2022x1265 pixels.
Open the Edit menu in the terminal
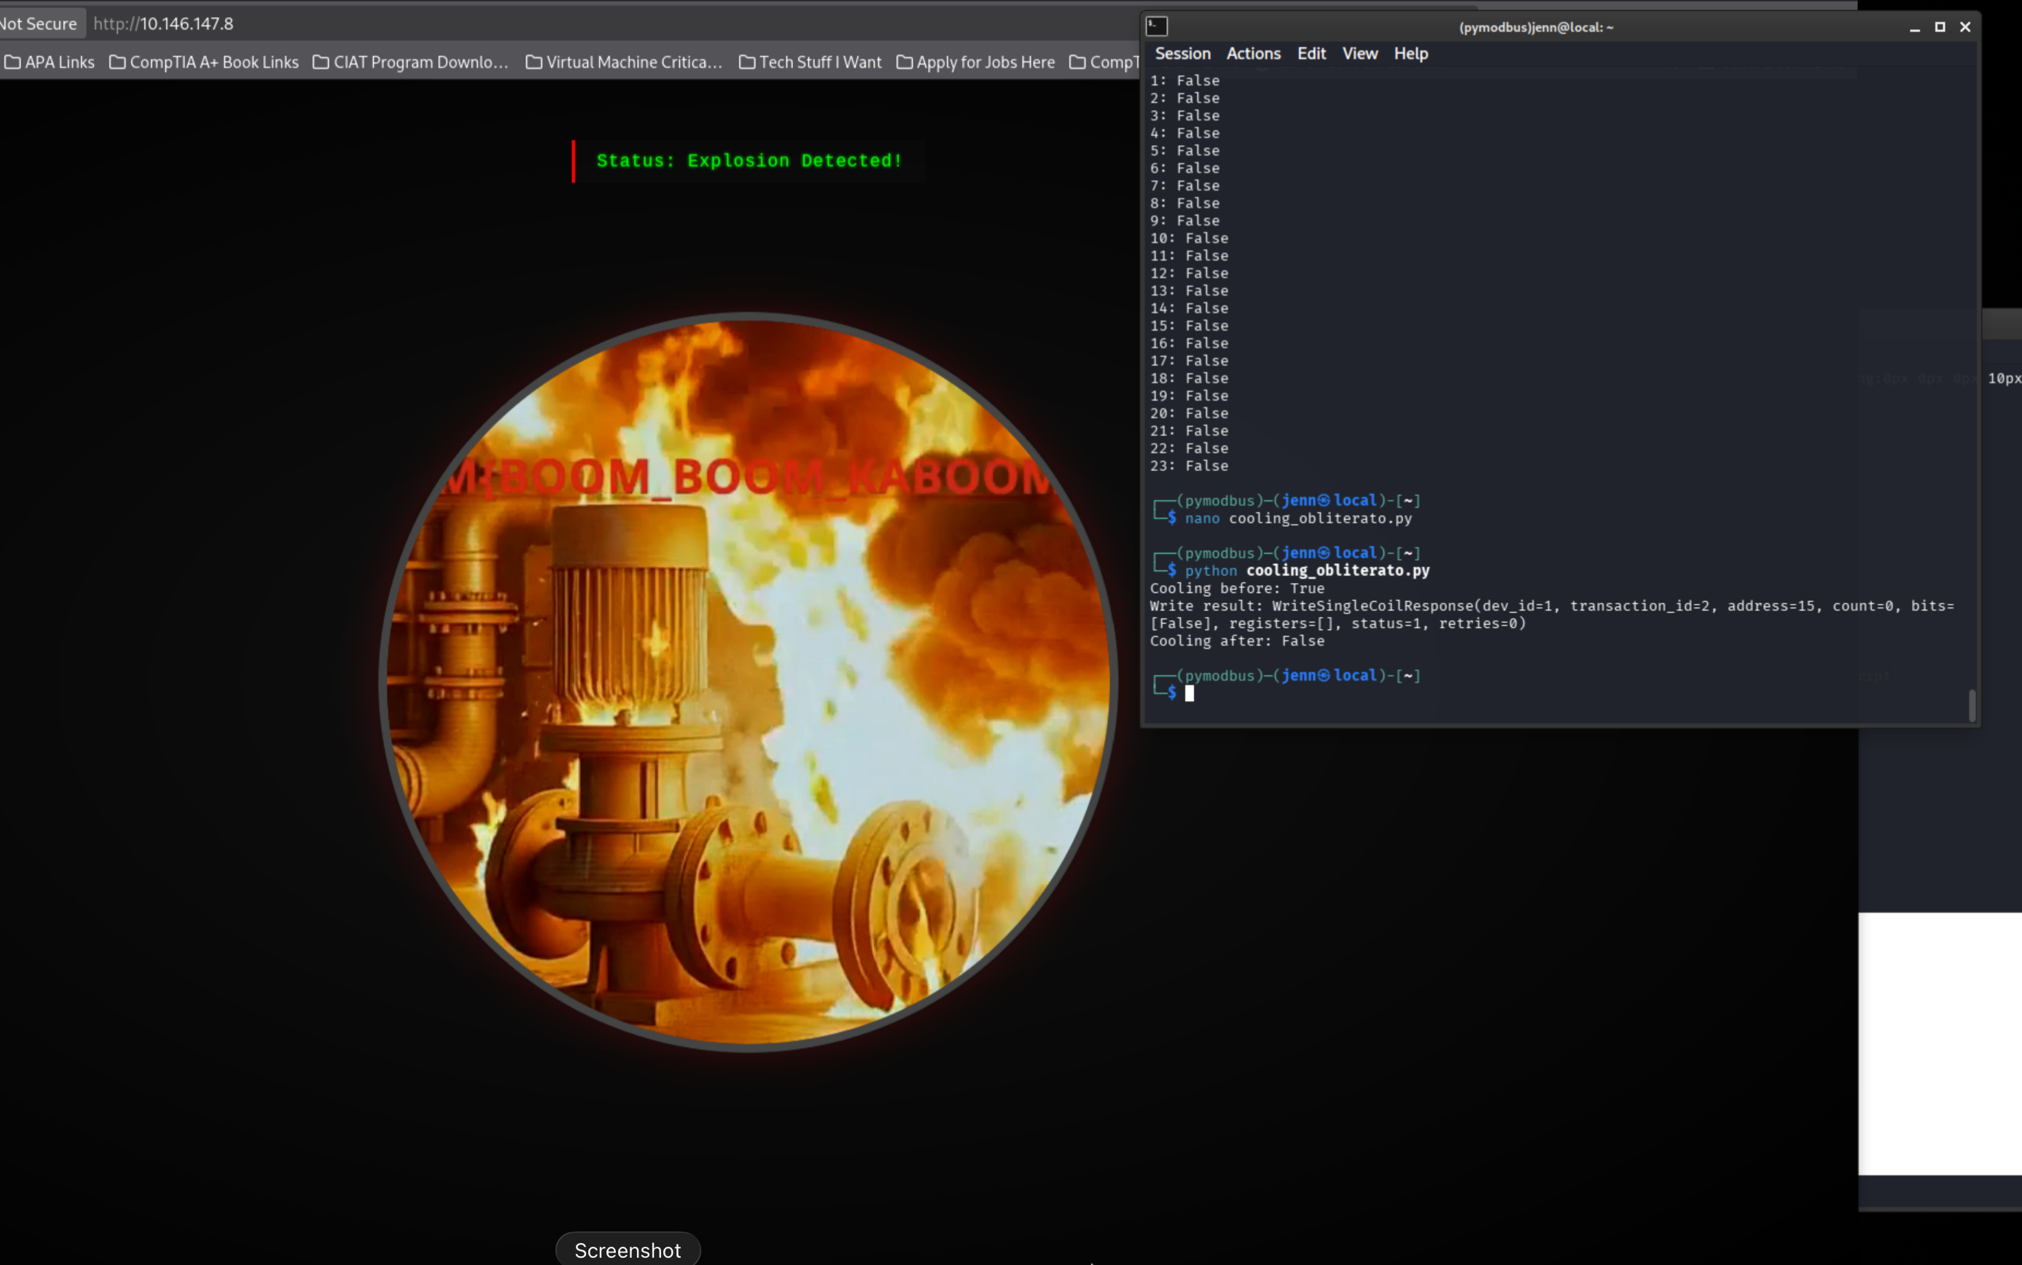tap(1311, 53)
